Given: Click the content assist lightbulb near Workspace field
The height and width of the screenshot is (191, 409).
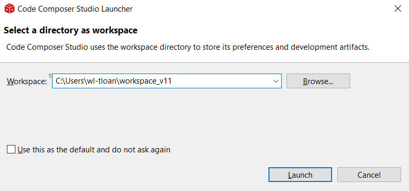Looking at the screenshot, I should click(x=50, y=76).
